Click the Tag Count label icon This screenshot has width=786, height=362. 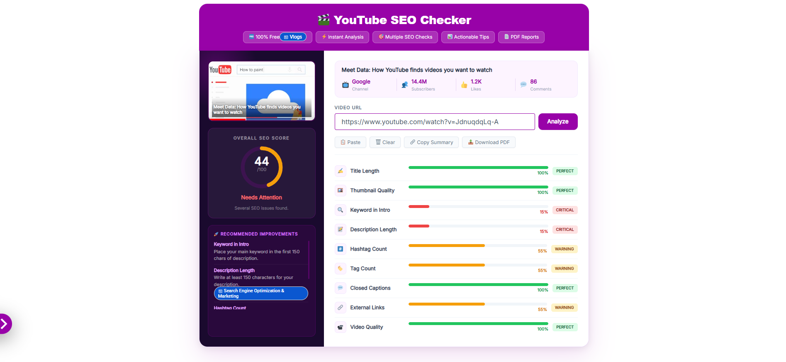(x=340, y=269)
